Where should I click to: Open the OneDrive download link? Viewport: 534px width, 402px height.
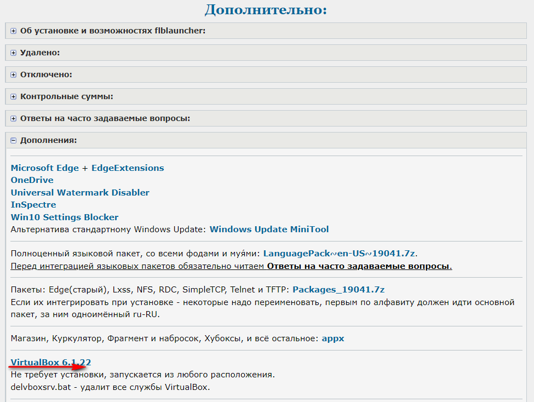32,180
